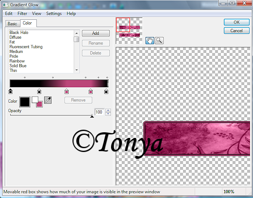Click the fifth midpoint diamond above gradient
Screen dimensions: 253x198
coord(107,77)
